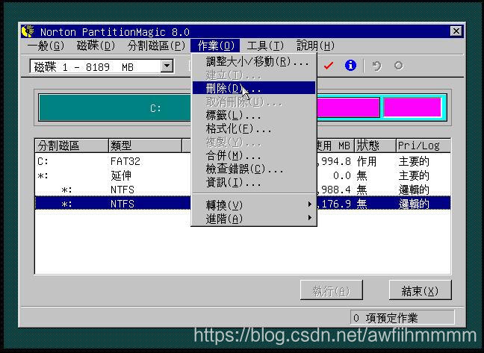
Task: Click the Pri/Log column header
Action: [x=423, y=146]
